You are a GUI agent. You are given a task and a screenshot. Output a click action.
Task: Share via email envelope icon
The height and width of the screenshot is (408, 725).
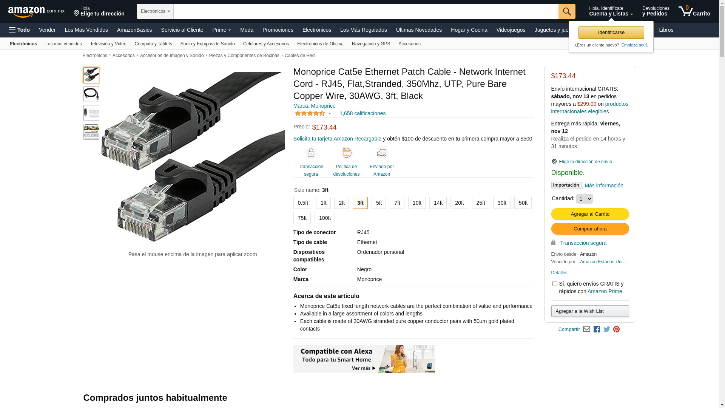click(x=586, y=329)
